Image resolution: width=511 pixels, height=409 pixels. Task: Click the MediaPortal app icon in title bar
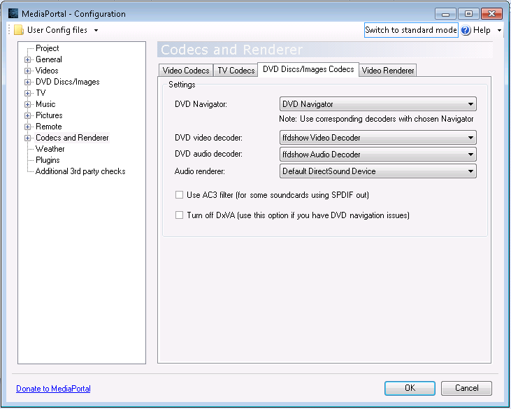tap(13, 13)
